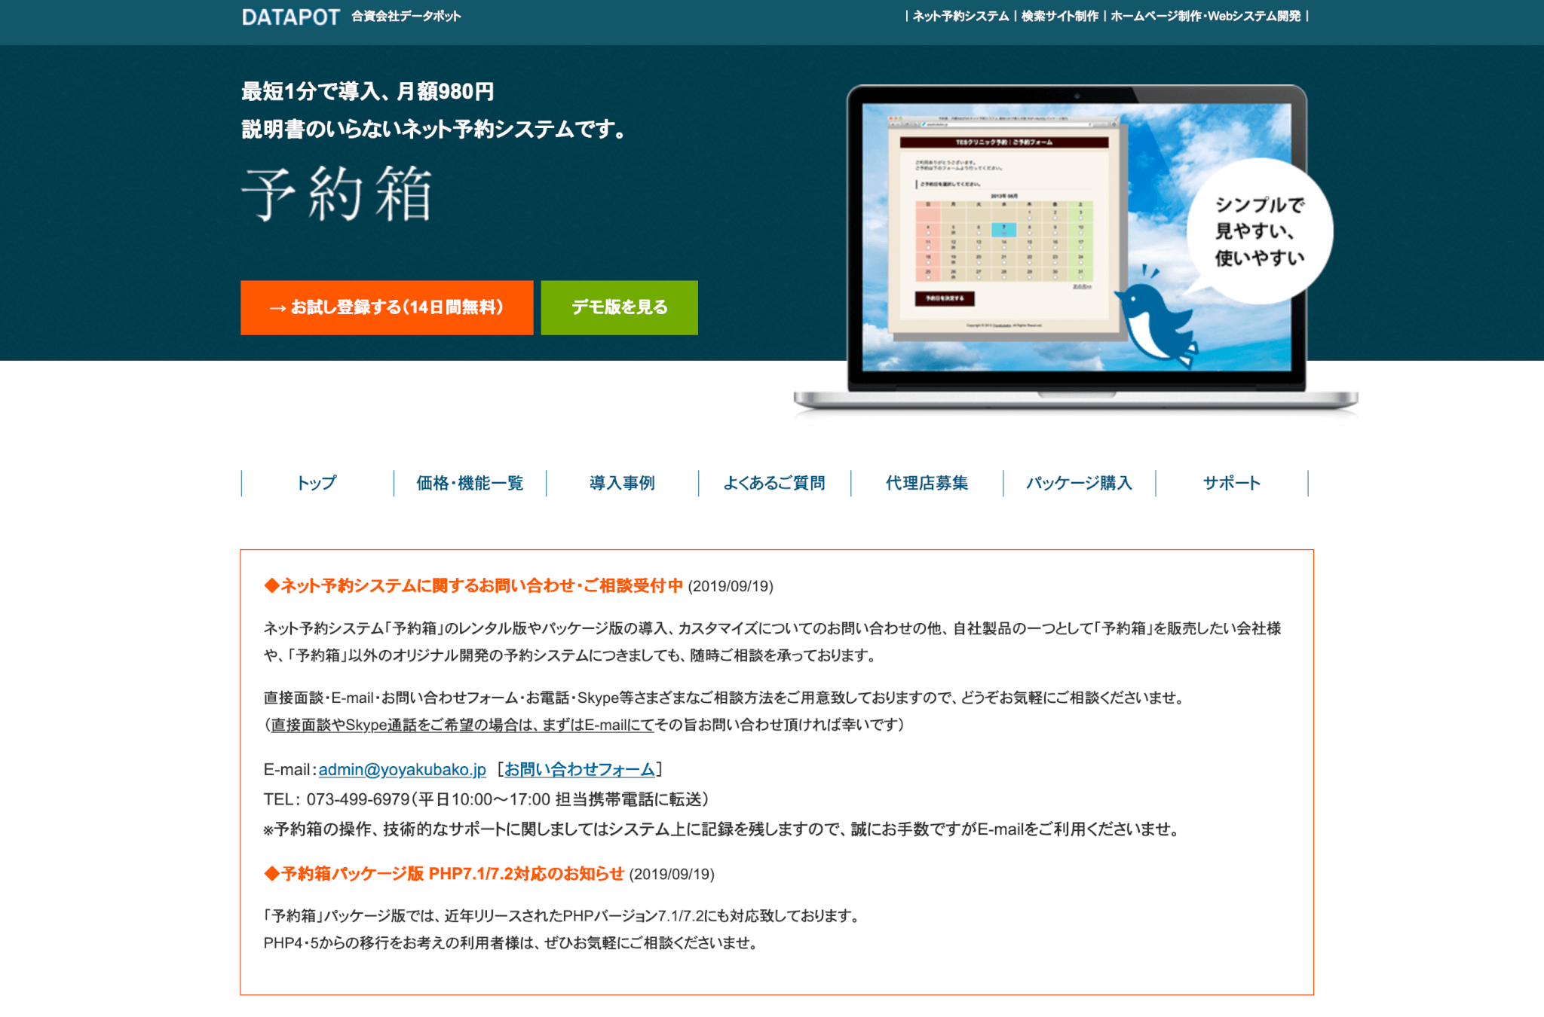Open パッケージ購入 page

1079,483
